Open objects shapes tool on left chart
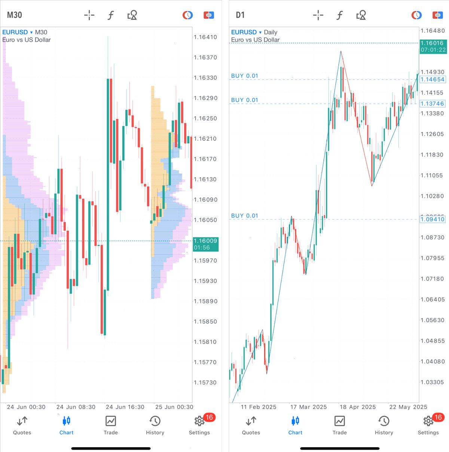449x452 pixels. click(132, 15)
